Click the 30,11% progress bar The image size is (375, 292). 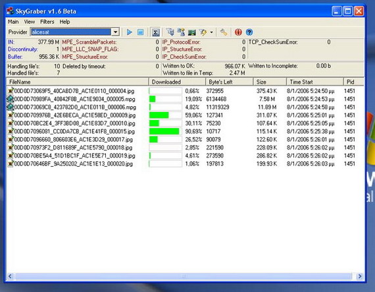coord(165,123)
